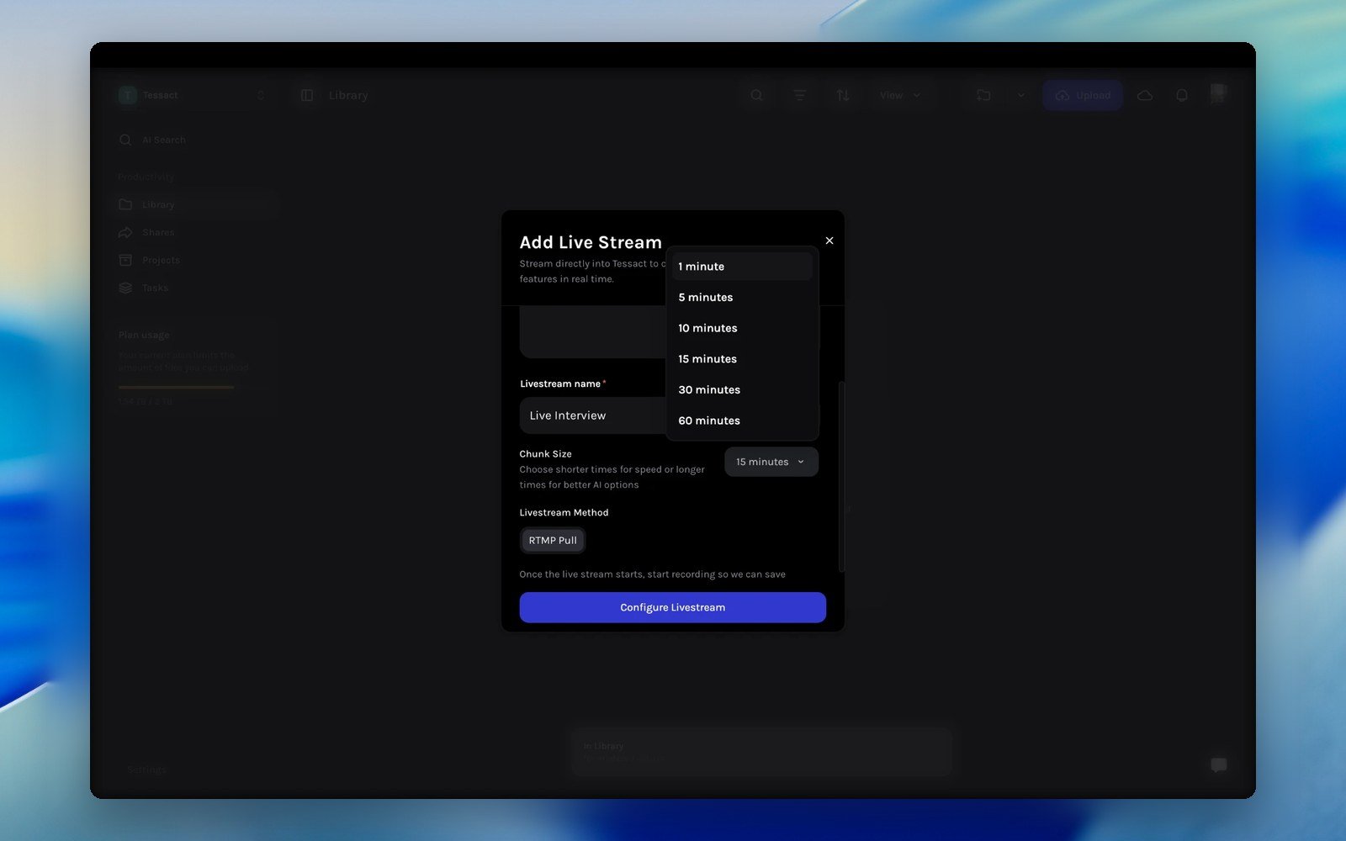The height and width of the screenshot is (841, 1346).
Task: Open Shares in sidebar
Action: click(x=193, y=232)
